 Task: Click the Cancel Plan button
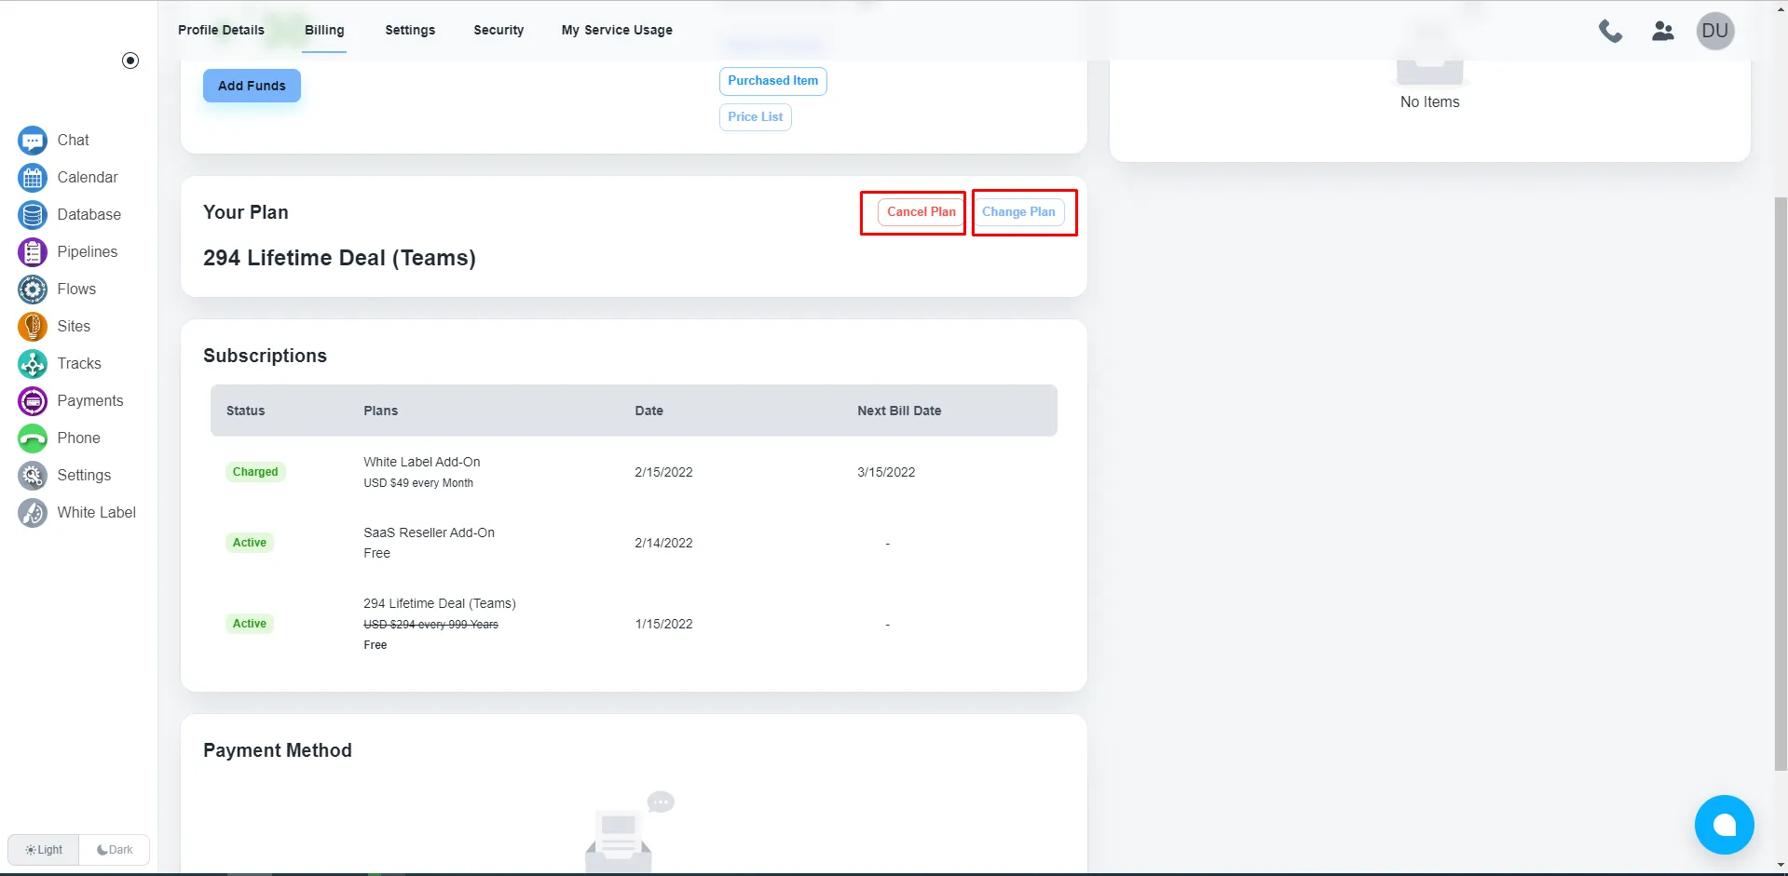click(x=921, y=212)
